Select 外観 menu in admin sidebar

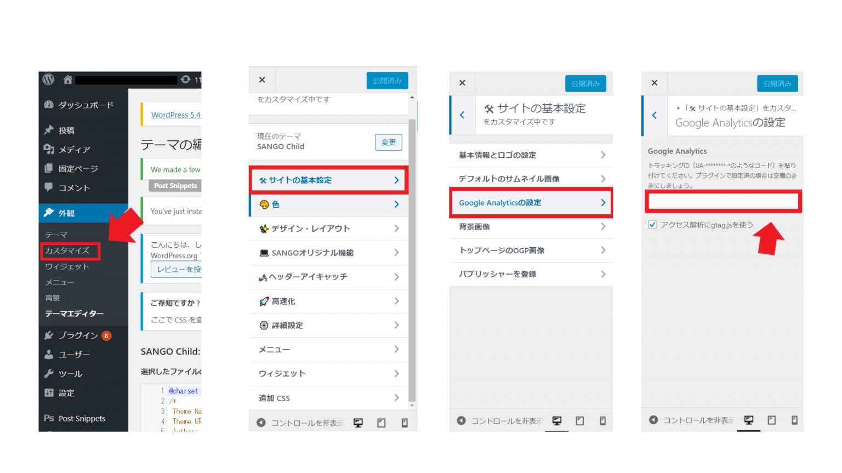click(x=83, y=213)
